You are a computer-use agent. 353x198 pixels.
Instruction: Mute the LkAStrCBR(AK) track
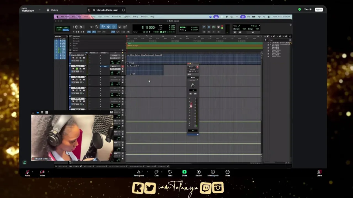(84, 58)
